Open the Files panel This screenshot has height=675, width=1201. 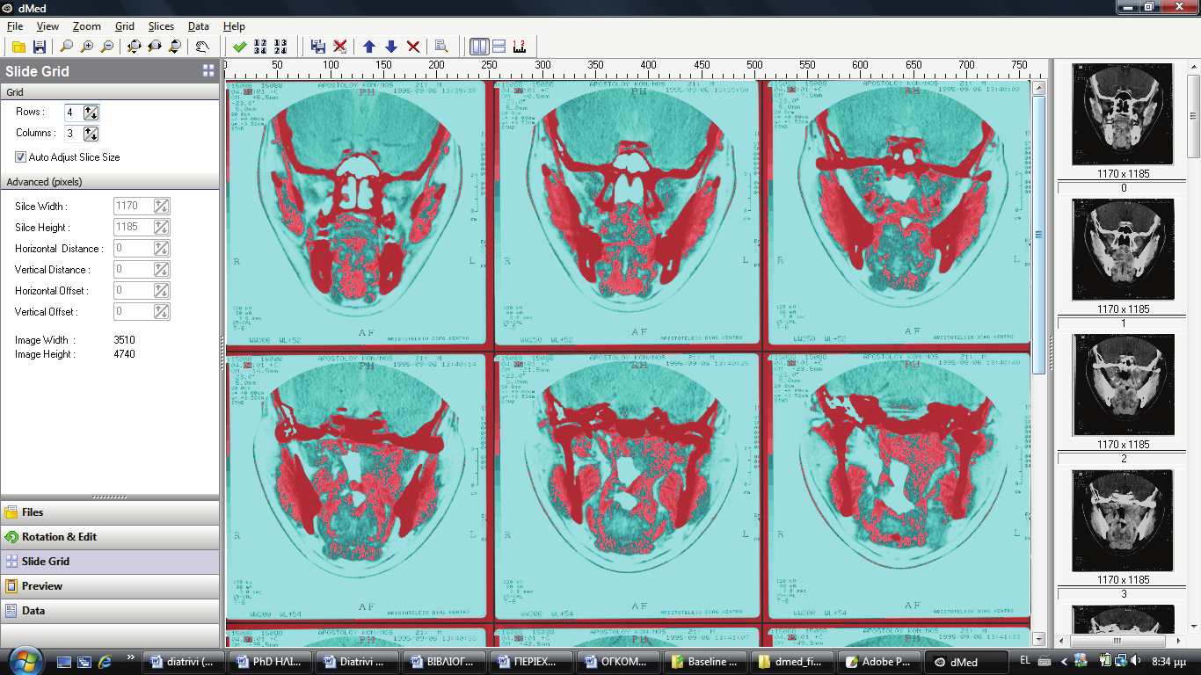110,512
